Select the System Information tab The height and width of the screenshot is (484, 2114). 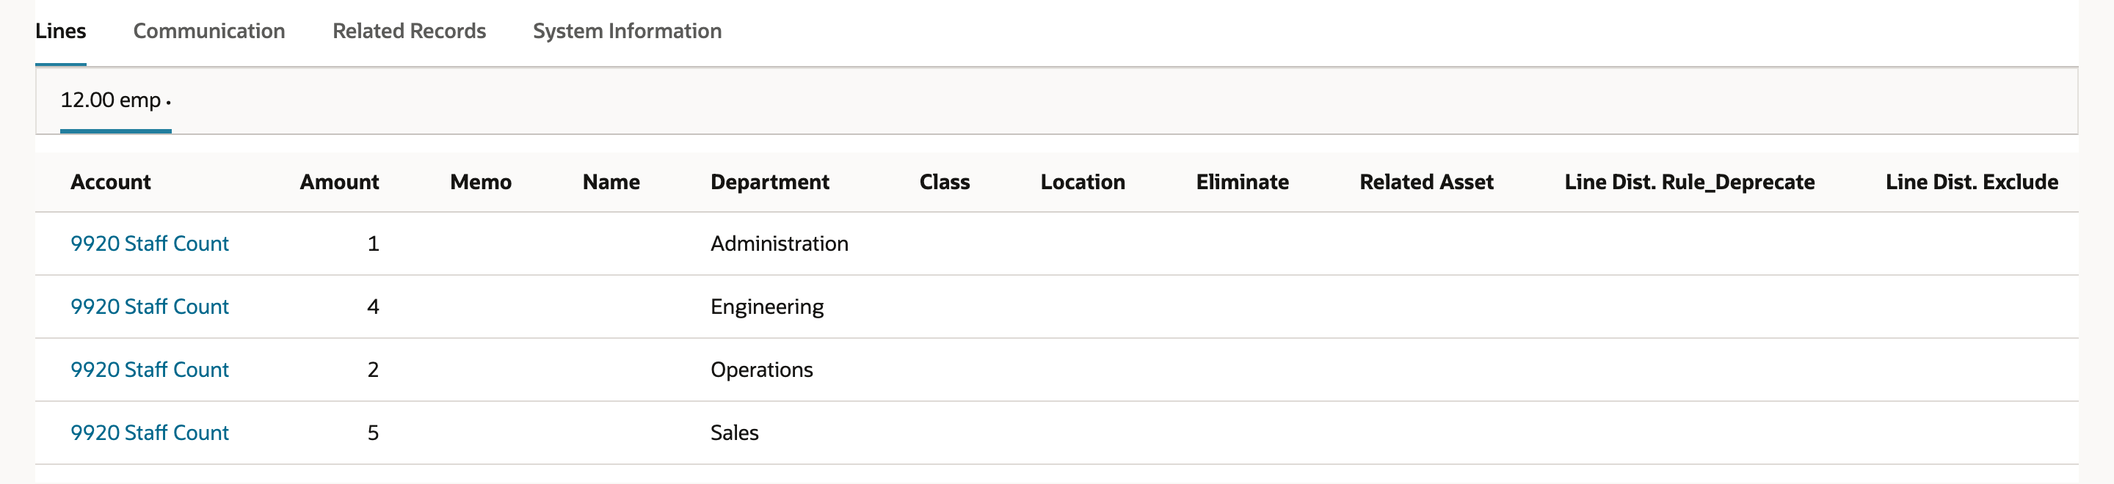[627, 32]
